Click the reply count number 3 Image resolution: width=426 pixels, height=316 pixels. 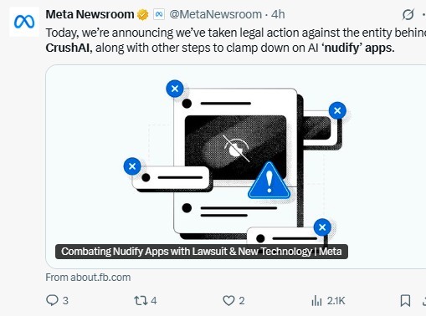(x=65, y=301)
